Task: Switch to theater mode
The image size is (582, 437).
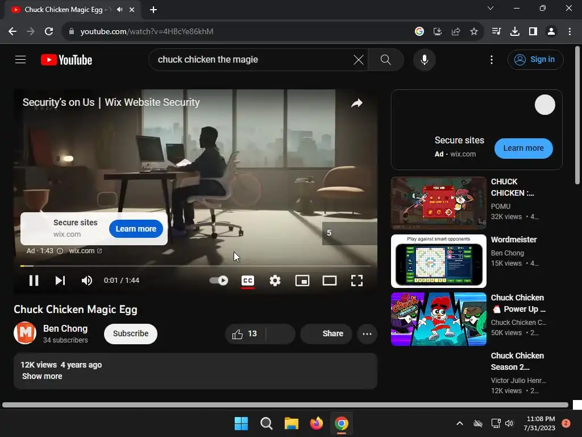Action: point(330,281)
